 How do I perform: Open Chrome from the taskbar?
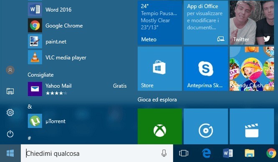271,153
